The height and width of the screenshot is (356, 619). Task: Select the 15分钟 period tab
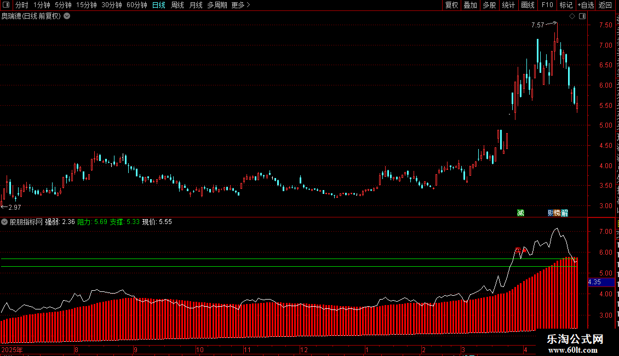pyautogui.click(x=86, y=5)
